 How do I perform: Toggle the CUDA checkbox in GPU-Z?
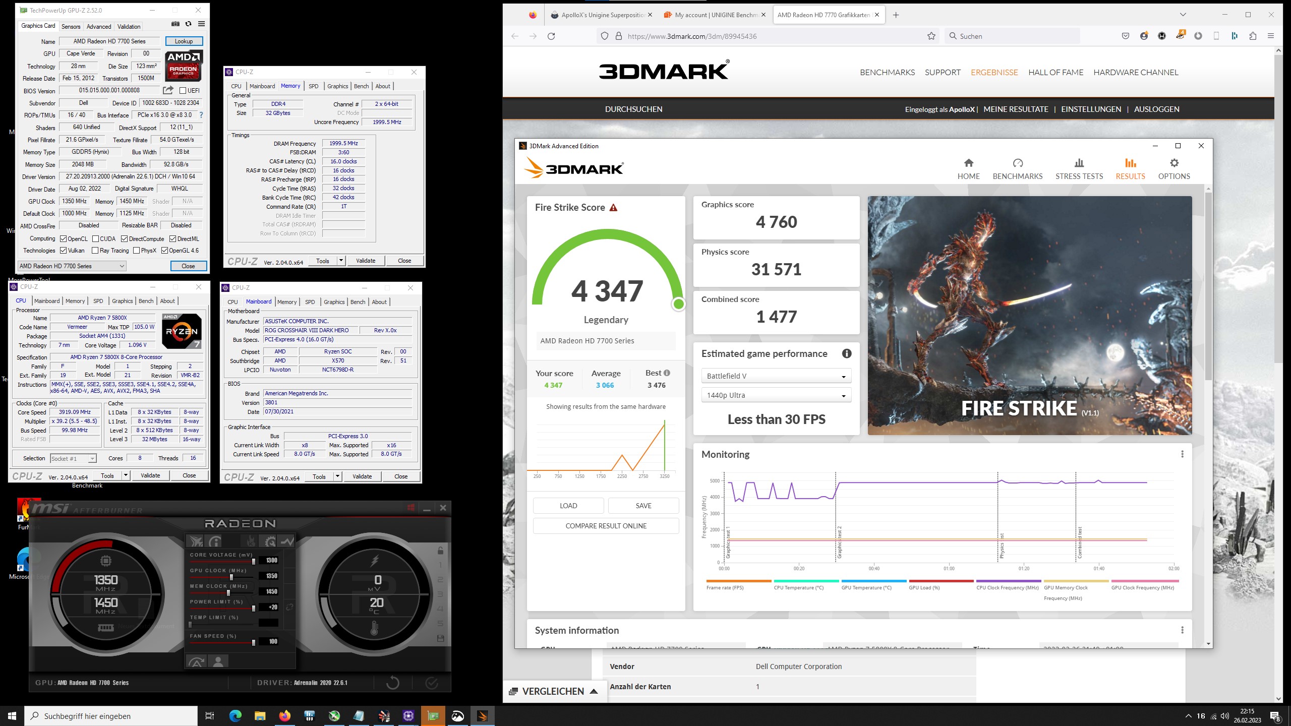tap(95, 239)
